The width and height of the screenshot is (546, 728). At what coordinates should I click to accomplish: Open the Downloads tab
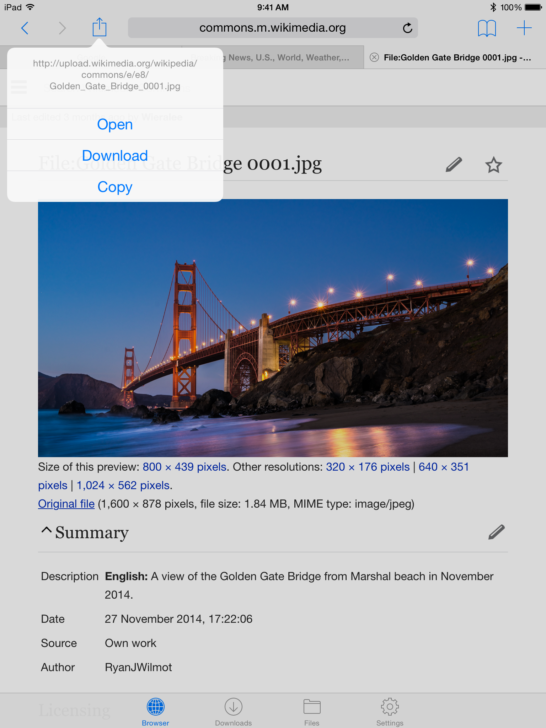(x=234, y=712)
